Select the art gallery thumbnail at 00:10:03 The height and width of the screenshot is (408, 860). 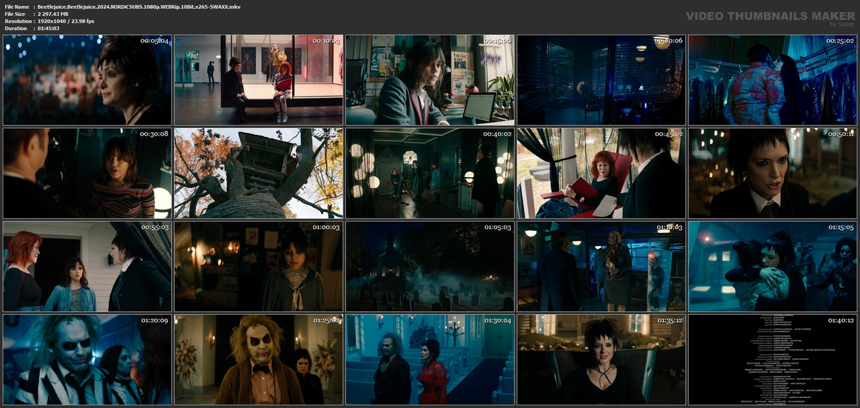tap(259, 81)
